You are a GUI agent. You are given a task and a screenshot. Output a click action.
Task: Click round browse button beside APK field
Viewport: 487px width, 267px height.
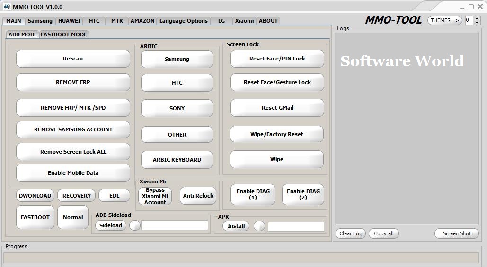[259, 226]
